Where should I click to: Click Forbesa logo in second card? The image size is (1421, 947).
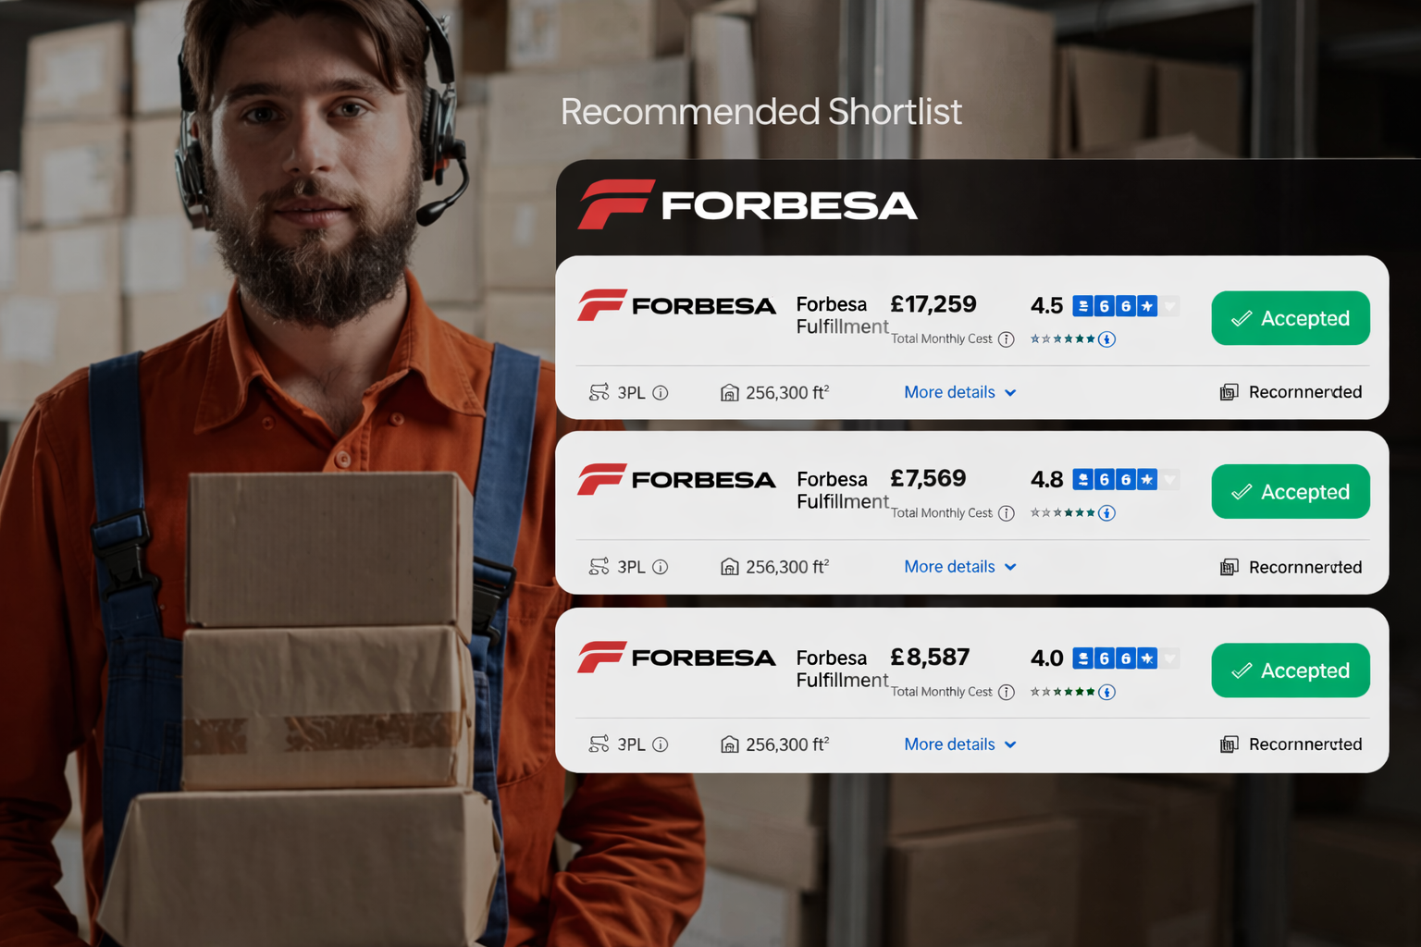pyautogui.click(x=676, y=480)
